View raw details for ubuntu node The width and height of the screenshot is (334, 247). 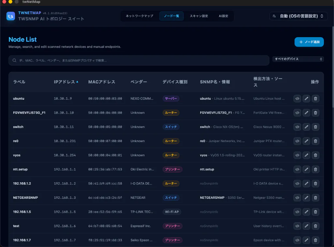tap(297, 98)
